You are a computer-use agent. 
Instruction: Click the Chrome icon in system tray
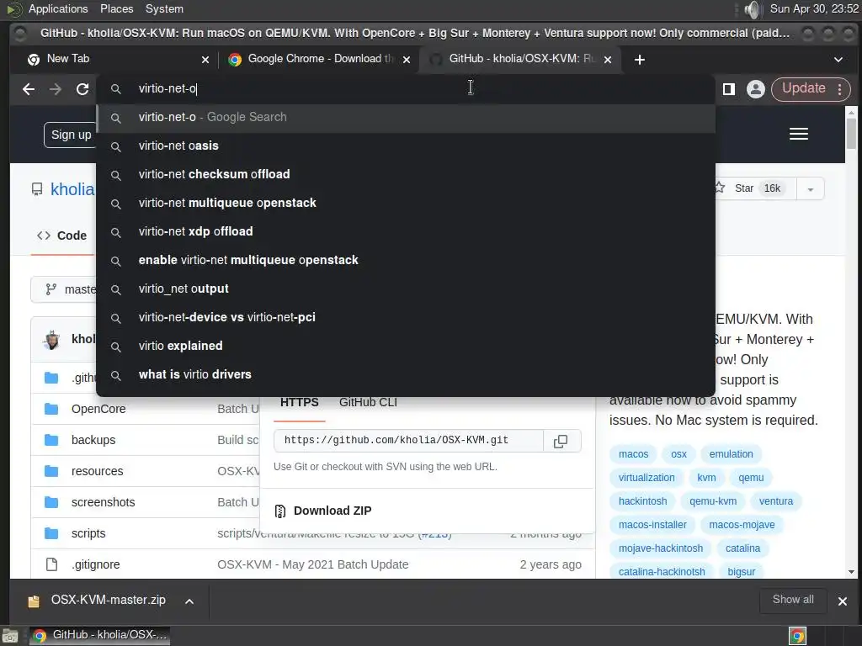coord(797,636)
